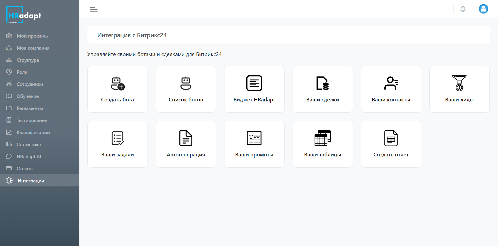Open the Список ботов card
The image size is (498, 246).
[186, 89]
